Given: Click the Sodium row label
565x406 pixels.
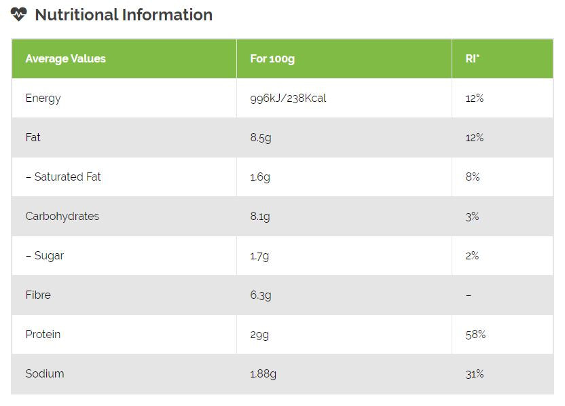Looking at the screenshot, I should coord(45,373).
